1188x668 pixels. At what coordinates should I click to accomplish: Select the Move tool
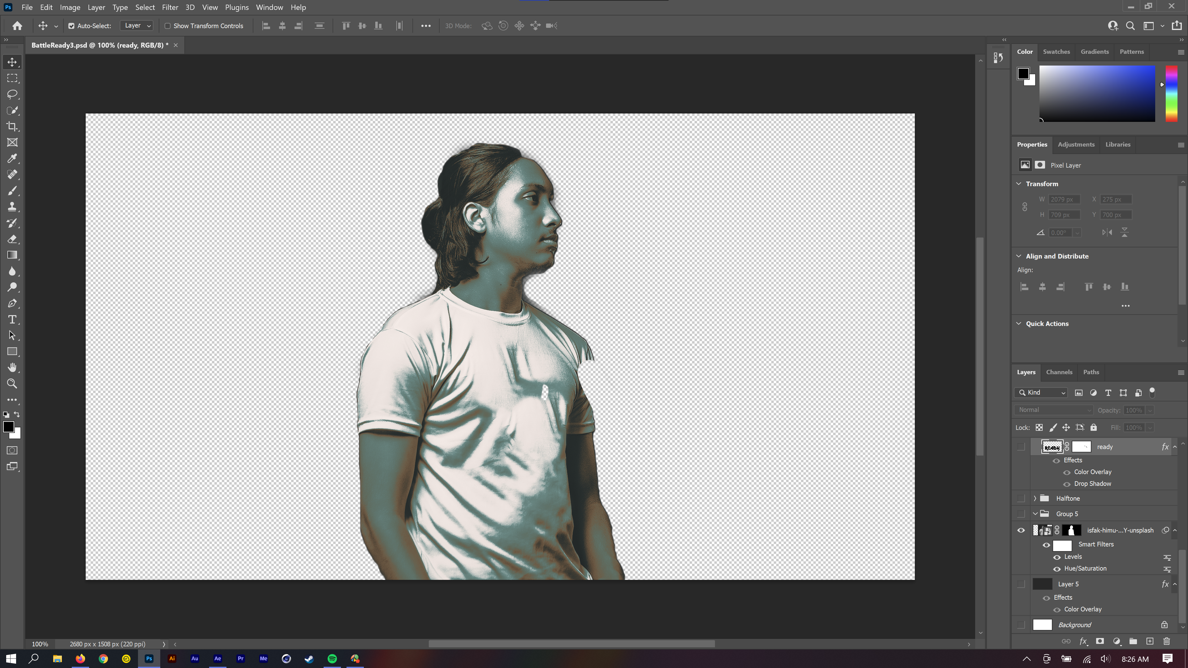pos(12,62)
